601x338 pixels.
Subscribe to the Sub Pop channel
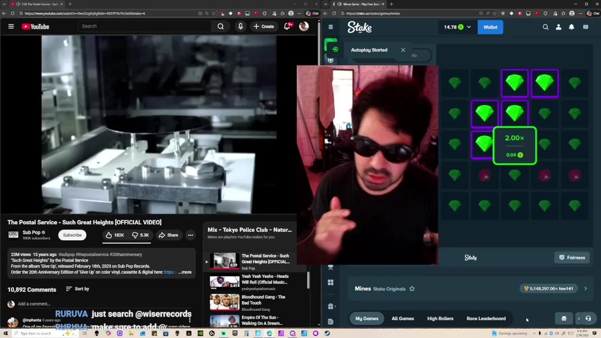(x=72, y=235)
